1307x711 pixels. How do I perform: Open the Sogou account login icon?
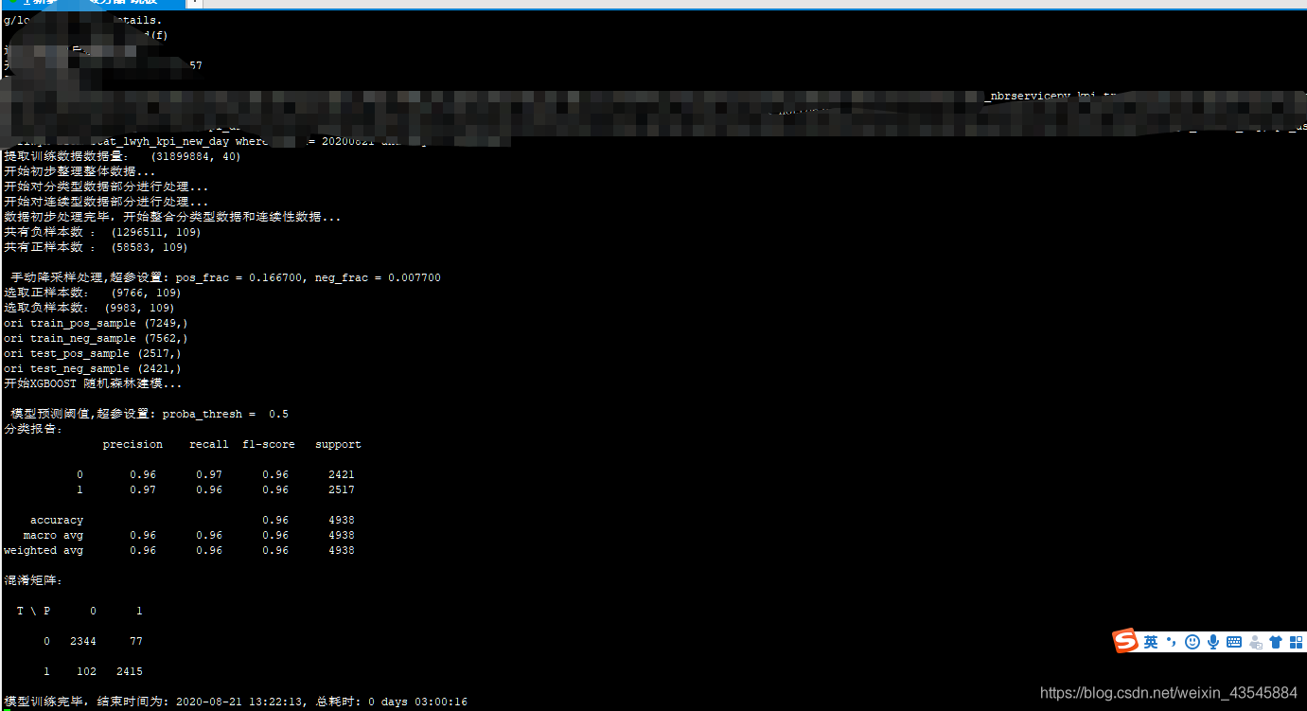(x=1256, y=642)
